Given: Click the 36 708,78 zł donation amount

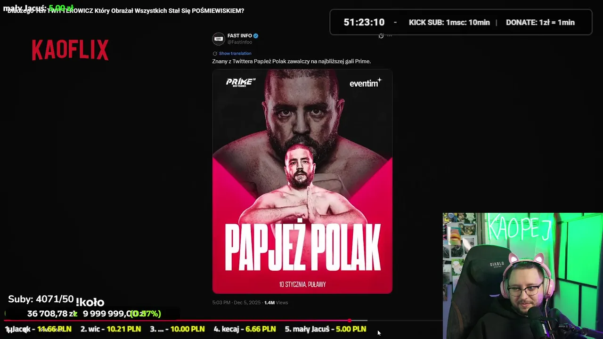Looking at the screenshot, I should pos(52,314).
